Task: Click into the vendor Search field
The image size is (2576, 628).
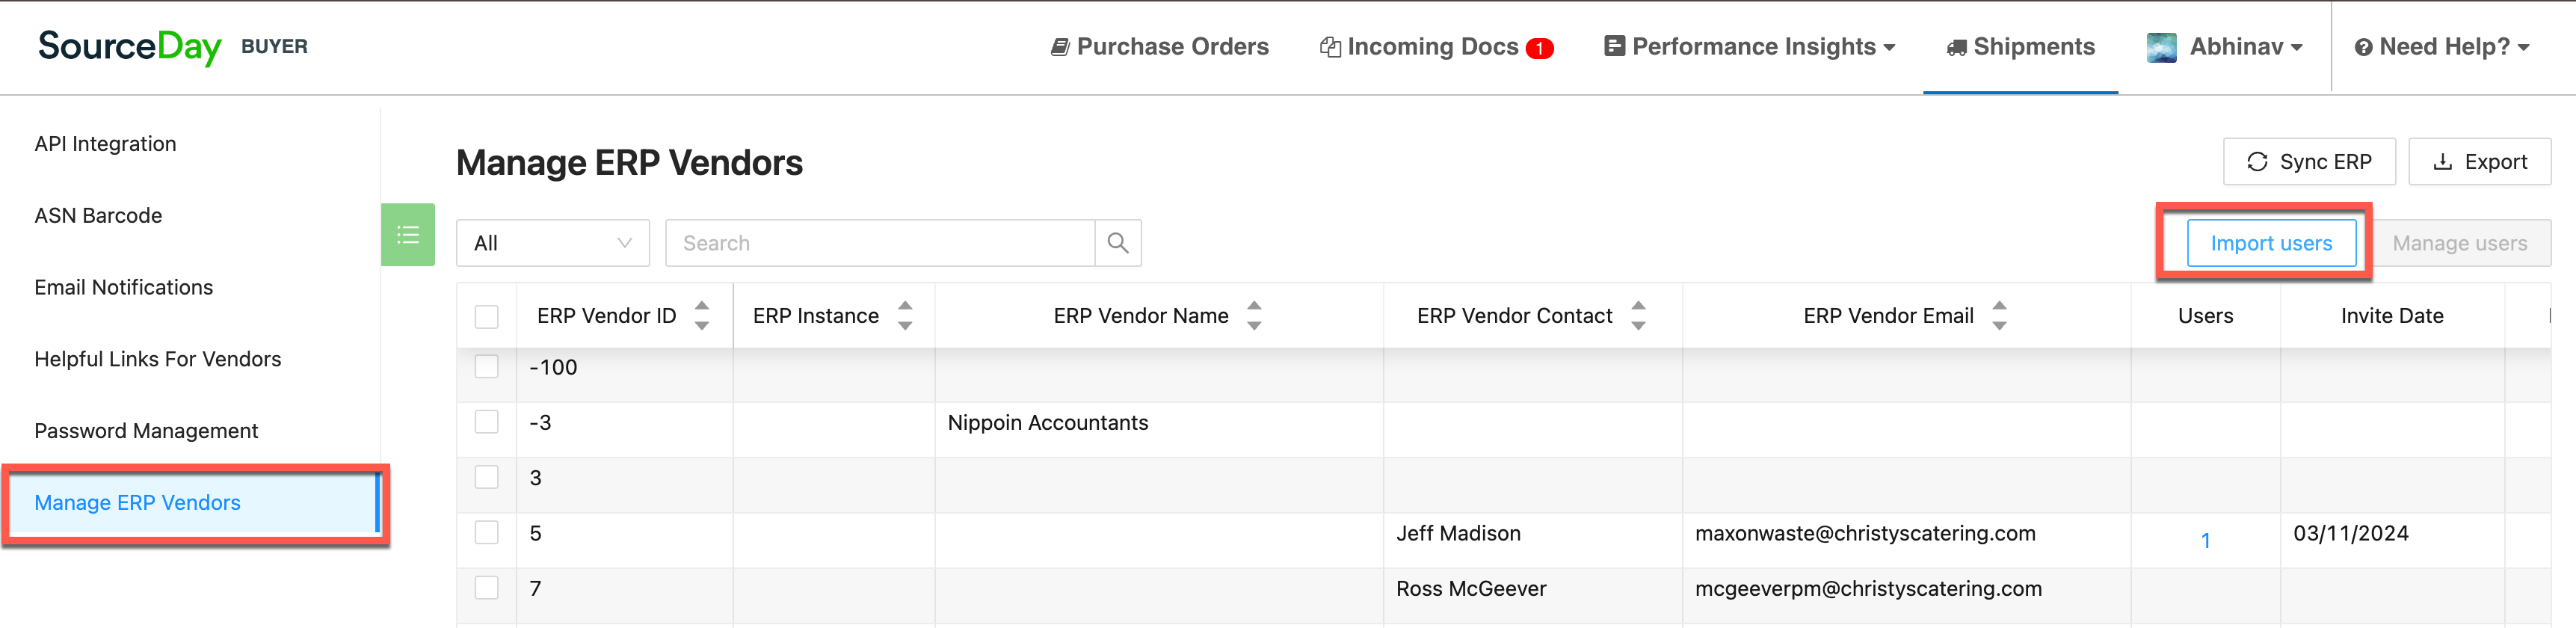Action: point(880,243)
